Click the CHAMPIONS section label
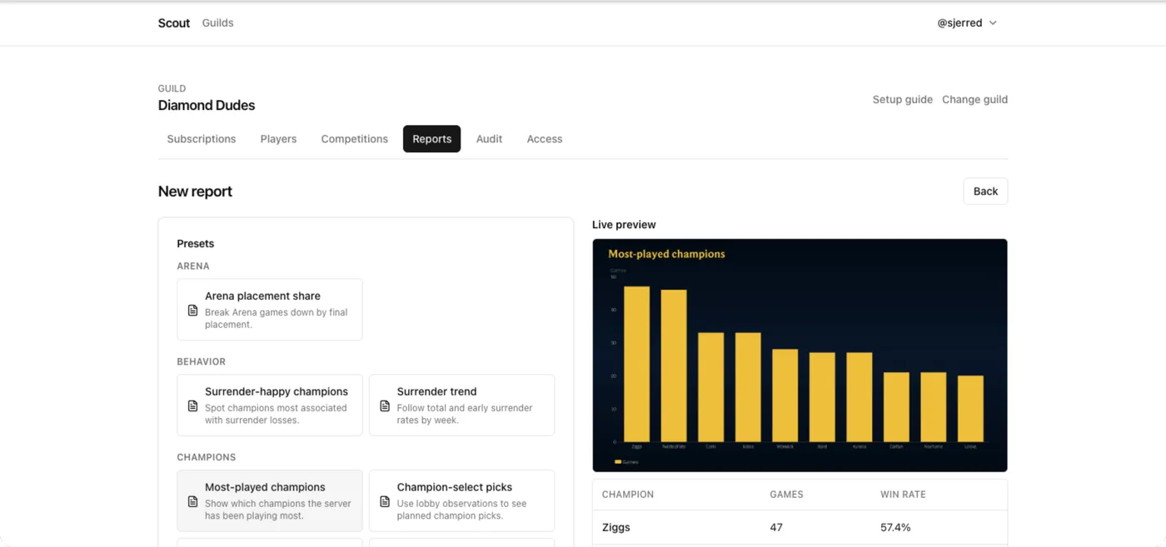 pyautogui.click(x=207, y=458)
